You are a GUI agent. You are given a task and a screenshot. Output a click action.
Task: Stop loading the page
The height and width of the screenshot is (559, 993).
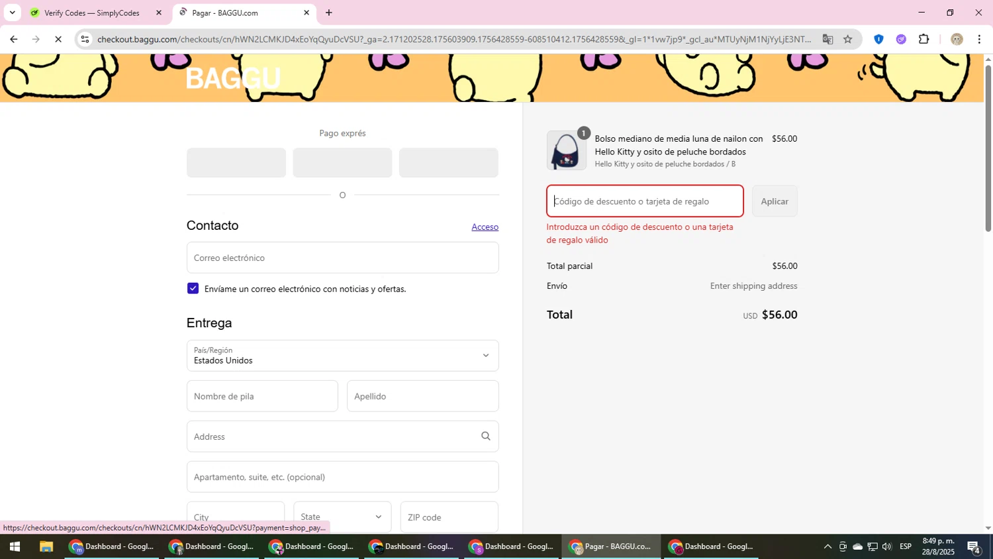[x=58, y=39]
